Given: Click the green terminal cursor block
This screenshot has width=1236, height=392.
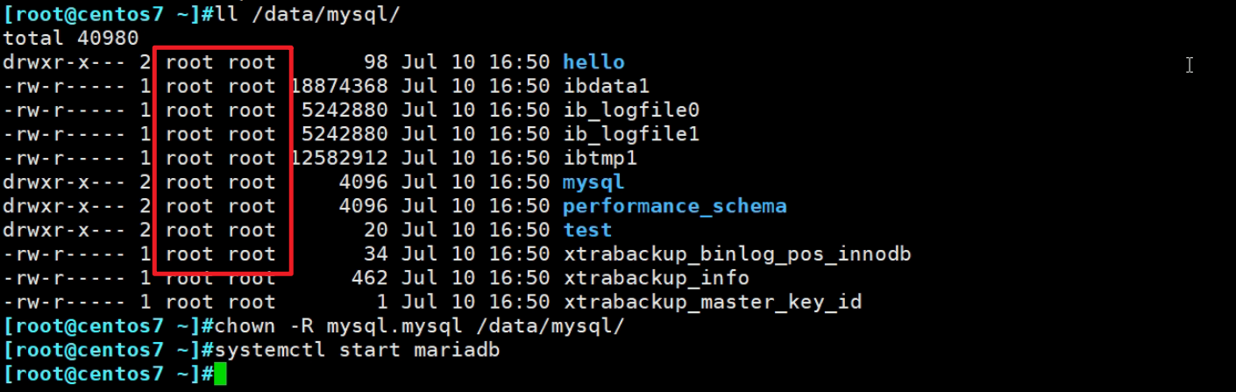Looking at the screenshot, I should tap(220, 374).
